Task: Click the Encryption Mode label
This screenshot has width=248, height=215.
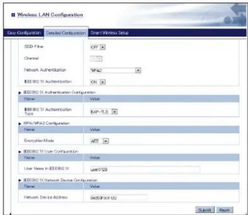Action: (x=39, y=141)
